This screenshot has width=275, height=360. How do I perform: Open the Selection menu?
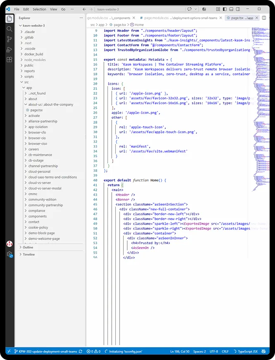tap(39, 9)
